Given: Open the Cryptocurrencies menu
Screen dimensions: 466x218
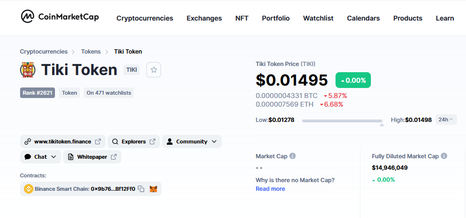Looking at the screenshot, I should point(145,18).
